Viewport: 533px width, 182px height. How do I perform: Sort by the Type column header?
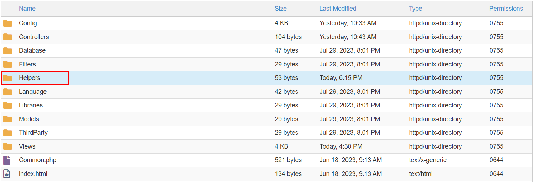(x=416, y=9)
